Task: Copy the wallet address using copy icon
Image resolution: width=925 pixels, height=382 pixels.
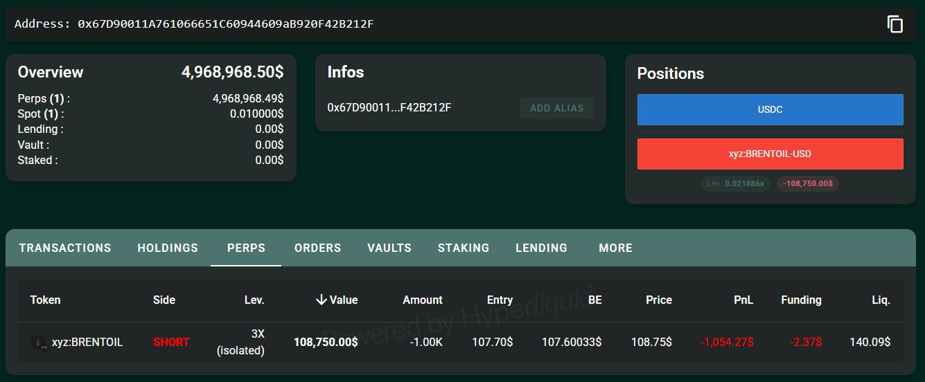Action: (x=895, y=24)
